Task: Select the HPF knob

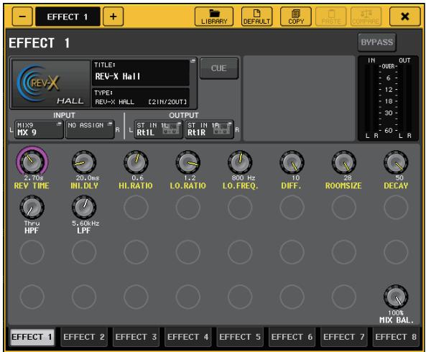Action: [32, 208]
